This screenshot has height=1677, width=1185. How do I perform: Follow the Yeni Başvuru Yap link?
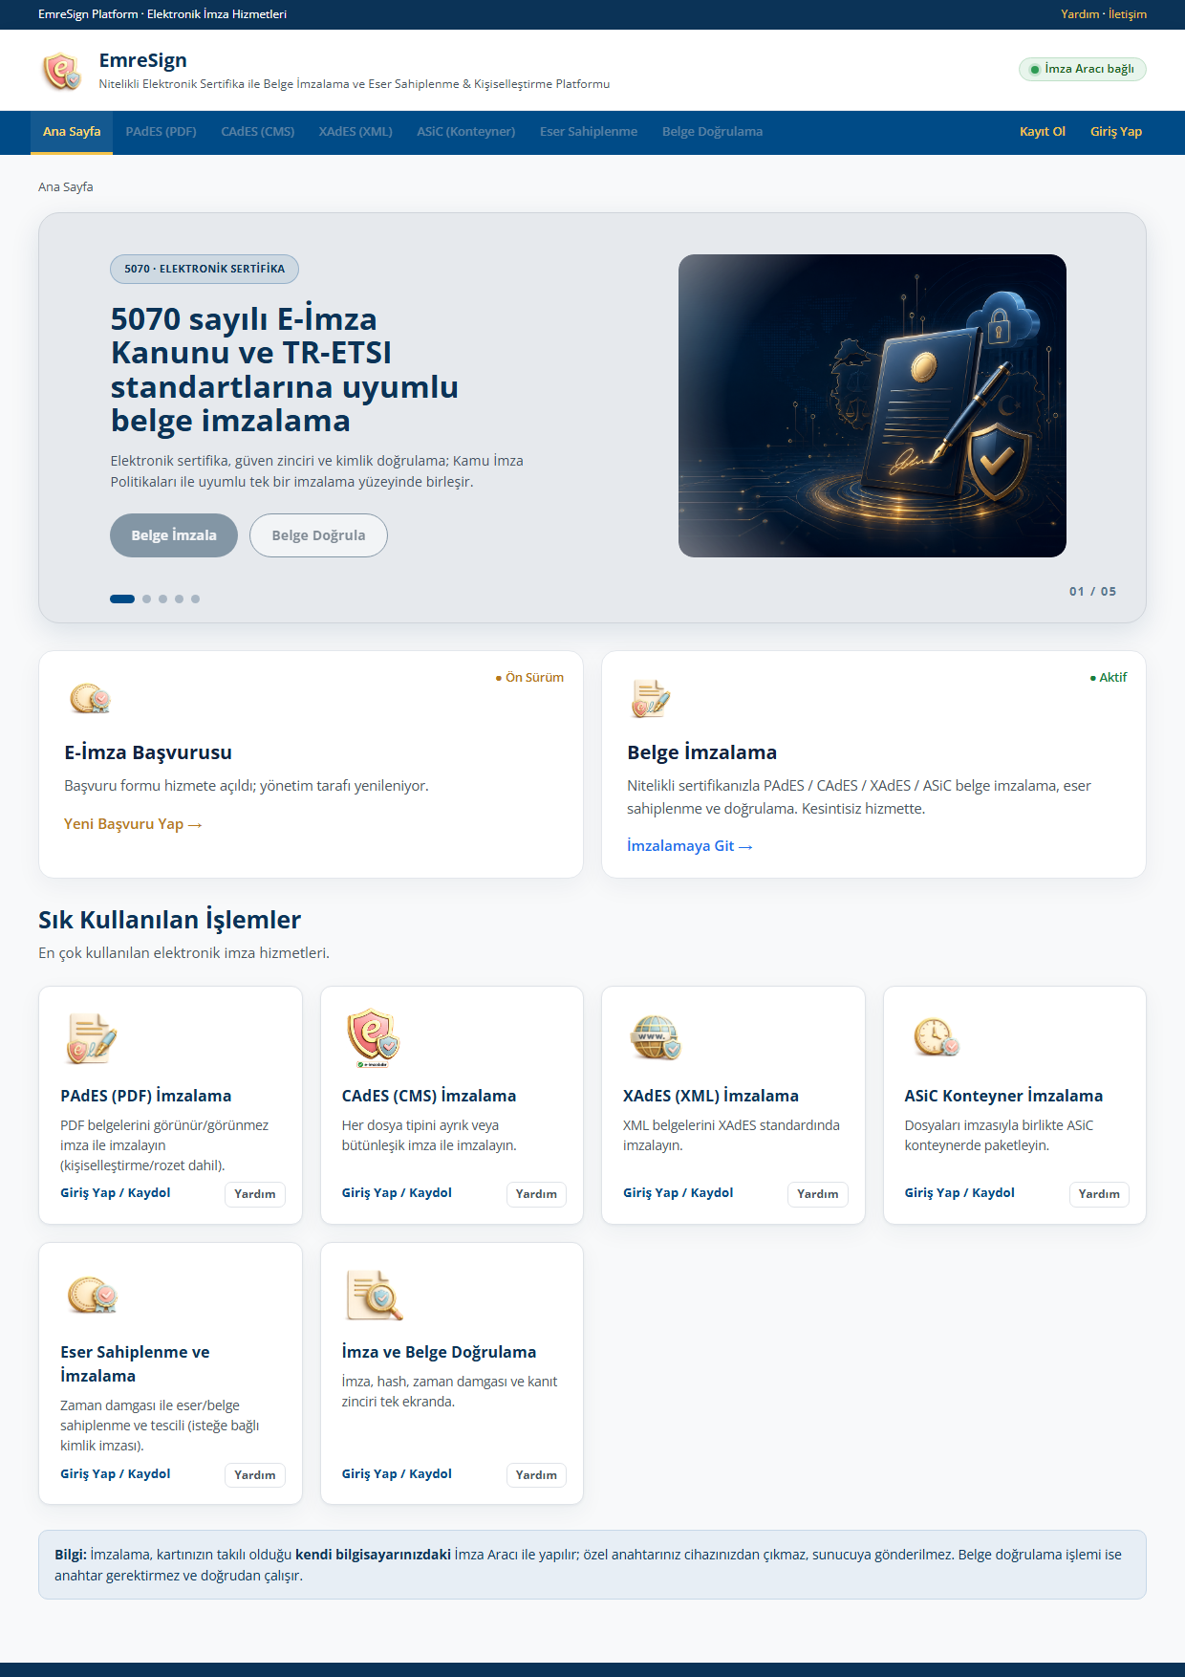coord(133,824)
